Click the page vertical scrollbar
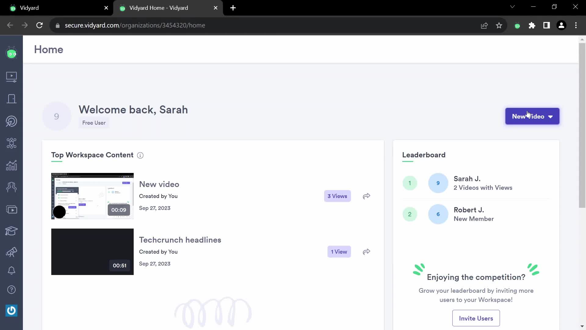Screen dimensions: 586x330 tap(582, 125)
